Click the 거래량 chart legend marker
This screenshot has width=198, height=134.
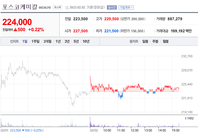[x=186, y=118]
